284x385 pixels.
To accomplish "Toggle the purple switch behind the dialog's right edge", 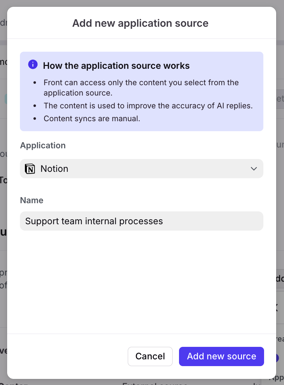I will [x=277, y=358].
